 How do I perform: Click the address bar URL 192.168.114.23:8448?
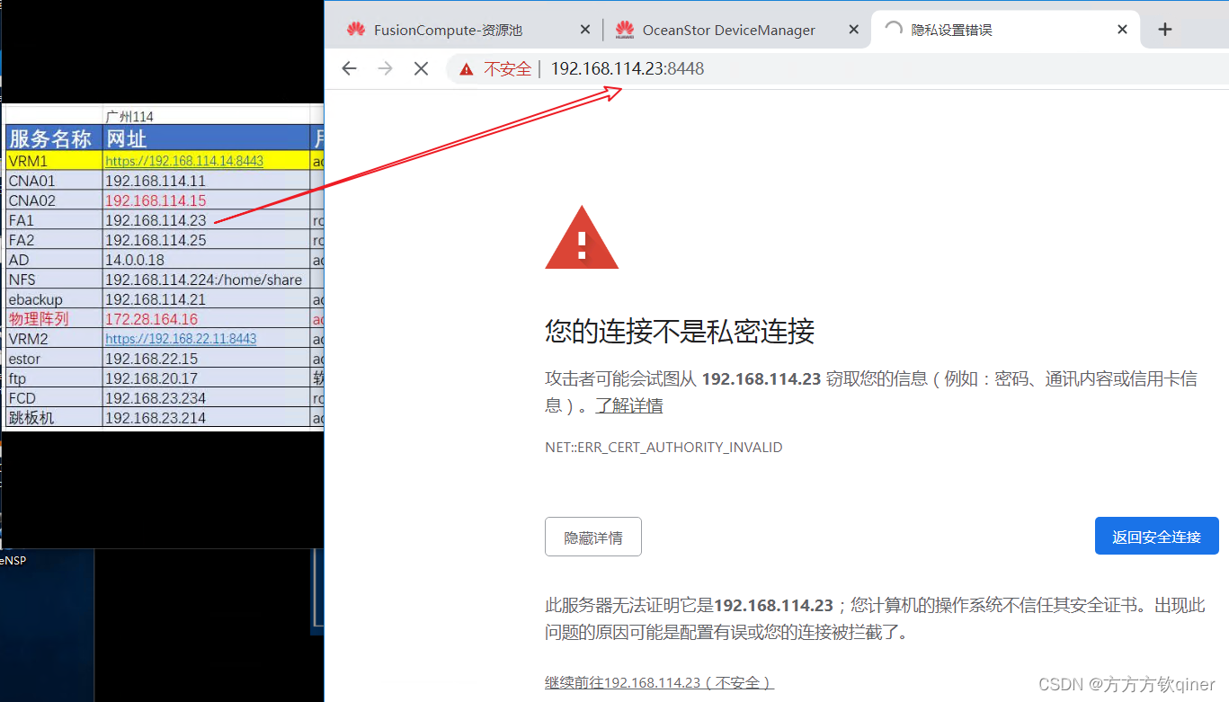(x=628, y=68)
